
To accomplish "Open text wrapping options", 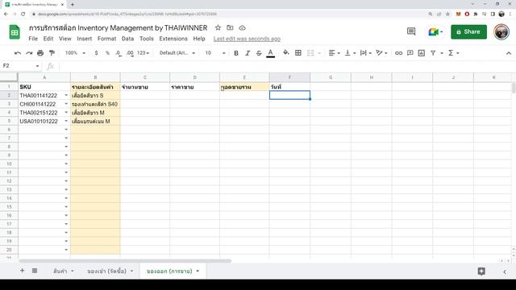I will 365,53.
